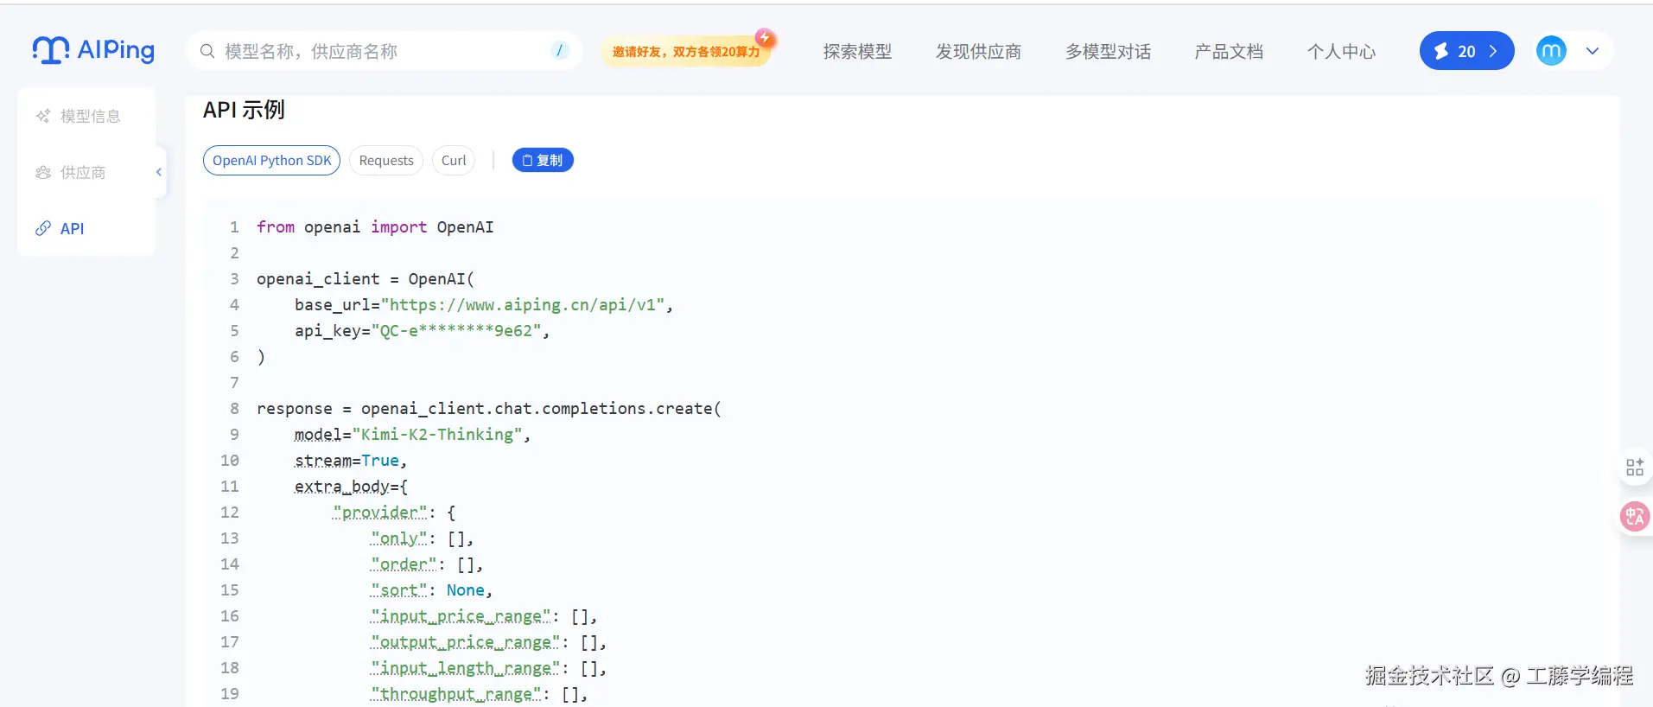Screen dimensions: 1653x707
Task: Open the user avatar icon
Action: coord(1551,51)
